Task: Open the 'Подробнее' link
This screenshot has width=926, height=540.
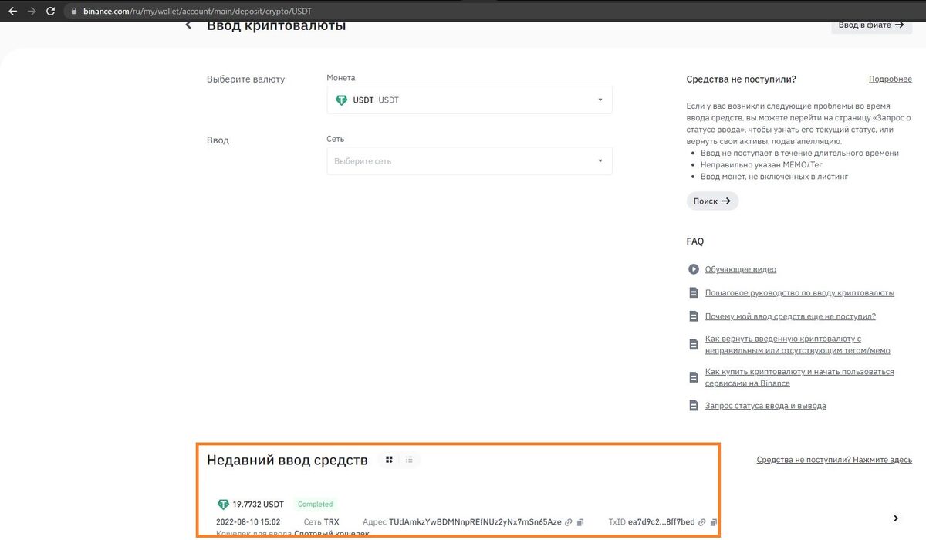Action: click(891, 79)
